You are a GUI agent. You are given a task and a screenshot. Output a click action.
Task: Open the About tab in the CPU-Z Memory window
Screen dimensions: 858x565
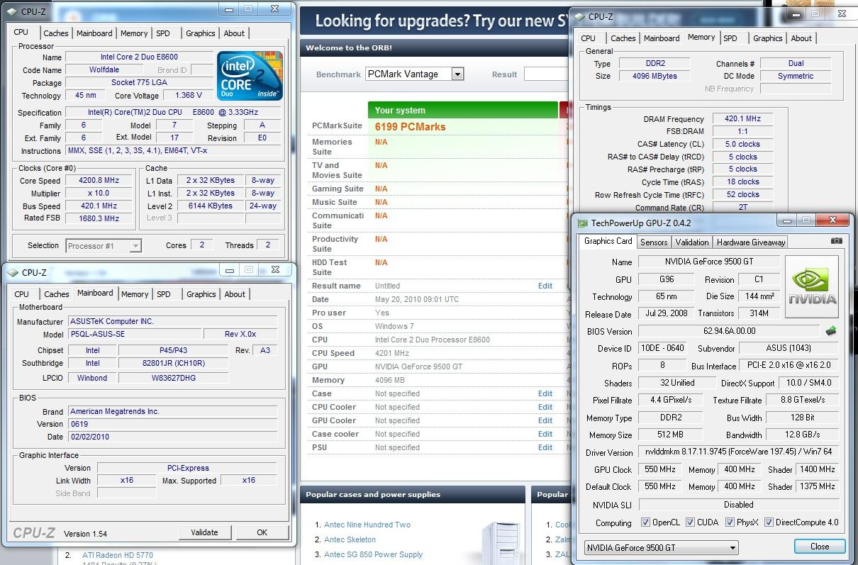point(801,38)
